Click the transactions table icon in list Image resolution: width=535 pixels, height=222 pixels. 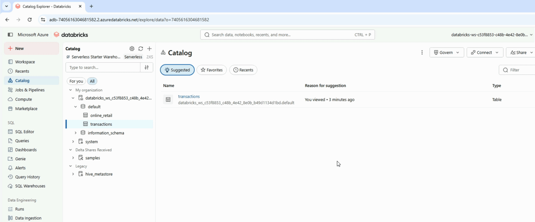pos(168,100)
